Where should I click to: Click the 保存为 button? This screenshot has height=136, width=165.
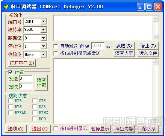[148, 128]
